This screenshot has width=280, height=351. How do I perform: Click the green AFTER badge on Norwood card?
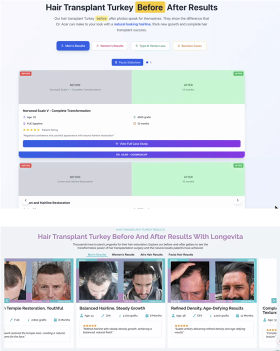click(238, 73)
